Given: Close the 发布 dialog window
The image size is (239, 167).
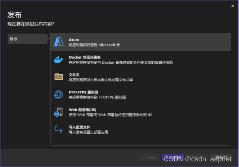Looking at the screenshot, I should (x=233, y=6).
